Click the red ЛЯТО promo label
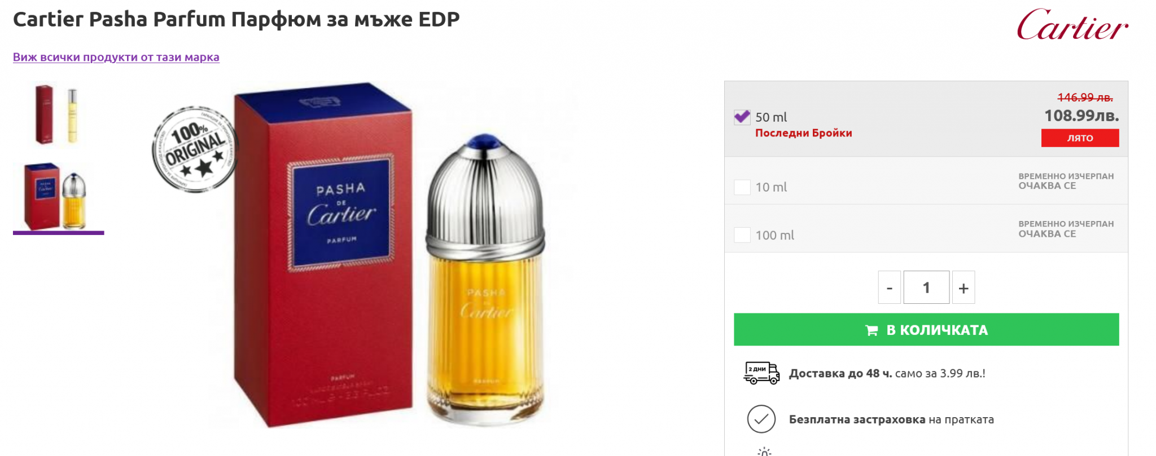The width and height of the screenshot is (1156, 456). tap(1080, 138)
